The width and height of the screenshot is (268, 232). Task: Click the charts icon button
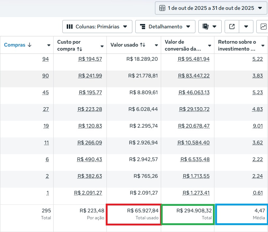263,27
